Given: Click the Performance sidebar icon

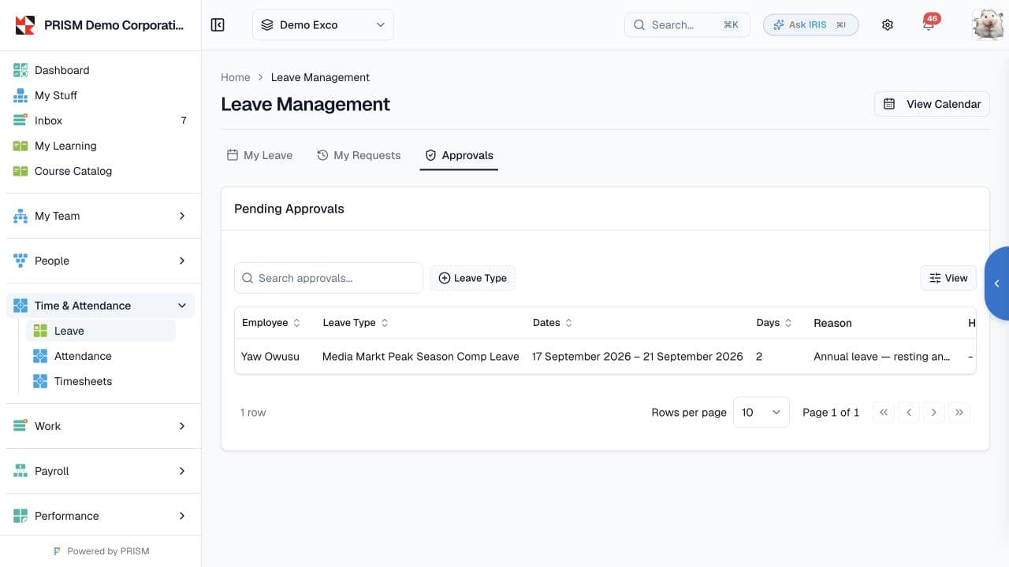Looking at the screenshot, I should click(x=20, y=516).
